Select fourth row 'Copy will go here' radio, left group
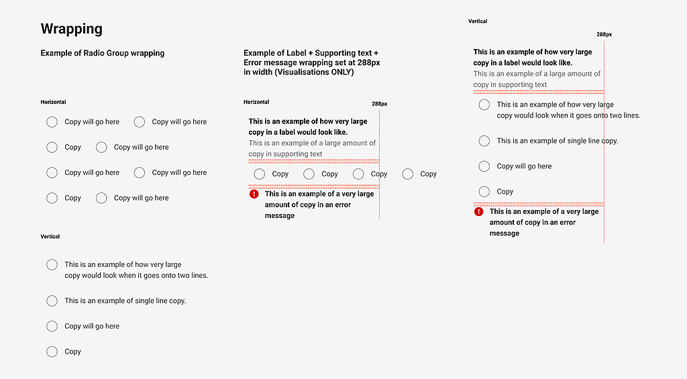 point(101,198)
